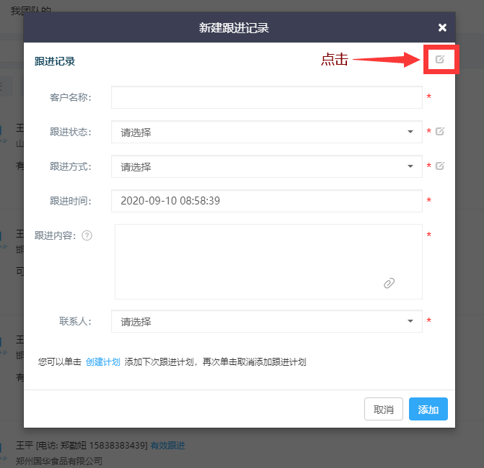This screenshot has height=468, width=484.
Task: Open the 跟进状态 dropdown
Action: point(267,132)
